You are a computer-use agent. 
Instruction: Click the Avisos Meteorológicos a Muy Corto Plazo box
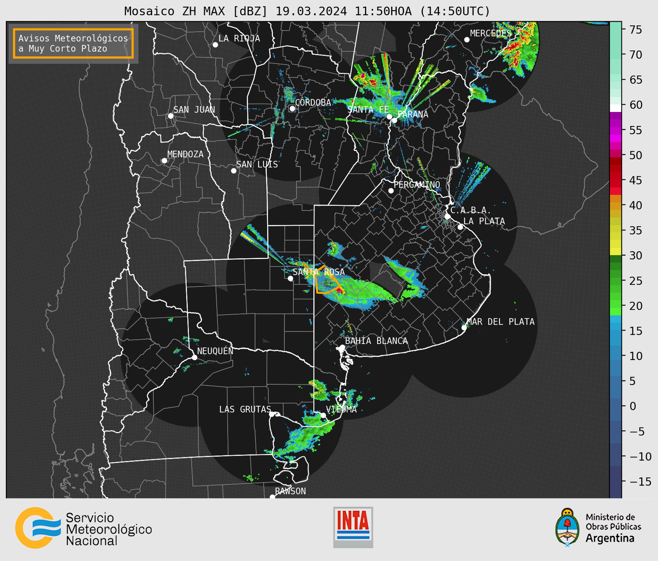[x=73, y=43]
